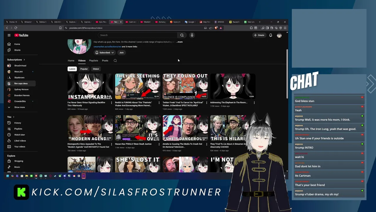
Task: Click the YouTube logo
Action: [x=21, y=35]
